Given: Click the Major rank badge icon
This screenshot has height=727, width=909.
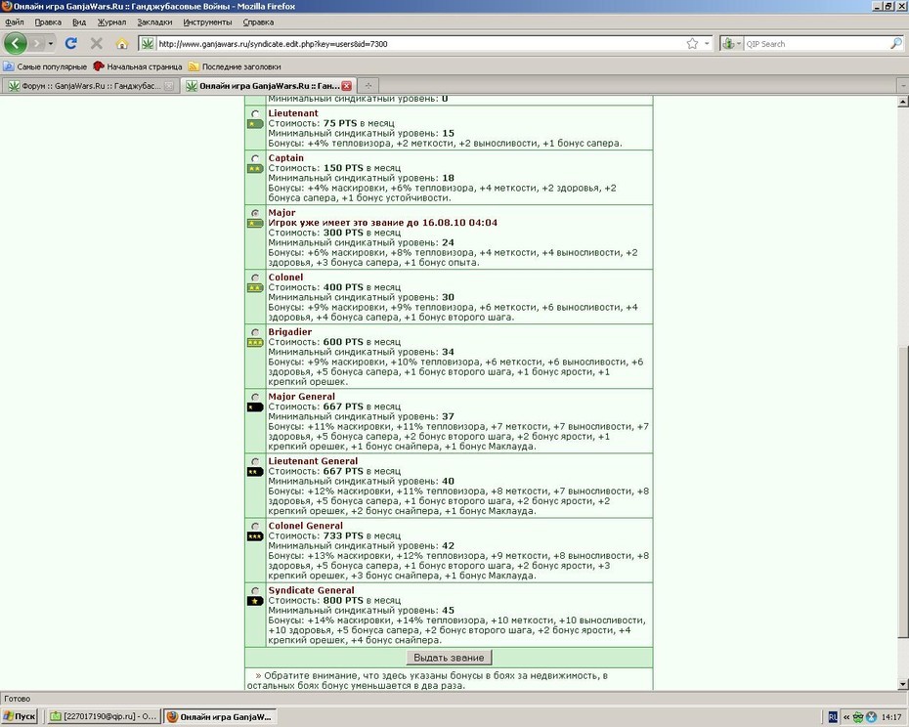Looking at the screenshot, I should [x=255, y=223].
